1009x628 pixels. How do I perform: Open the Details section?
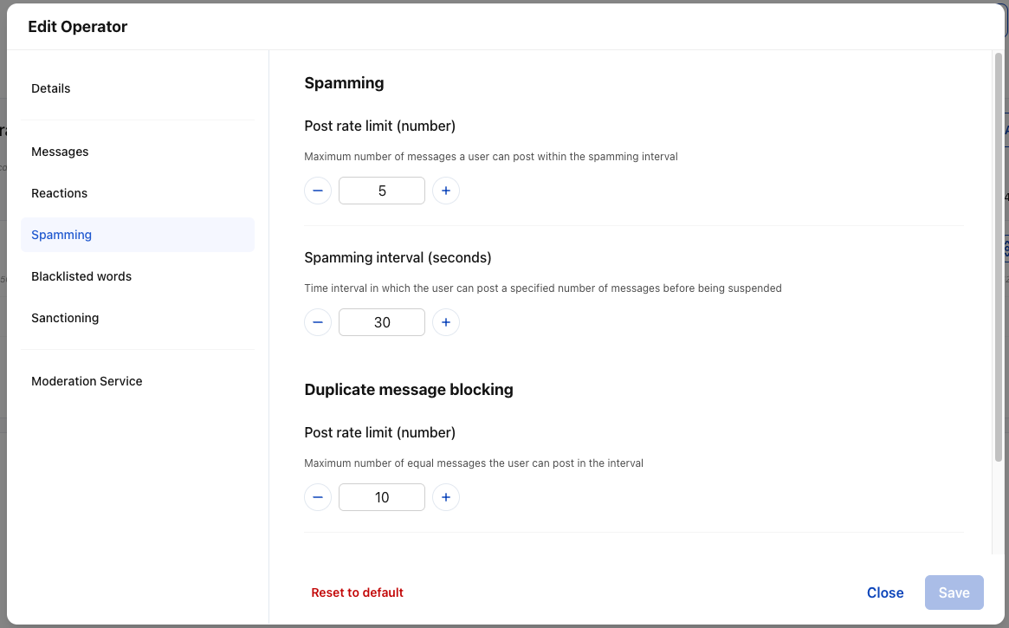click(51, 88)
